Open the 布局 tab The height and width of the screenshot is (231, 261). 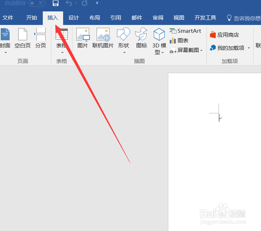[95, 17]
